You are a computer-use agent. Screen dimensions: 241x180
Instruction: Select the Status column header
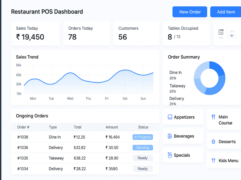[x=143, y=127]
